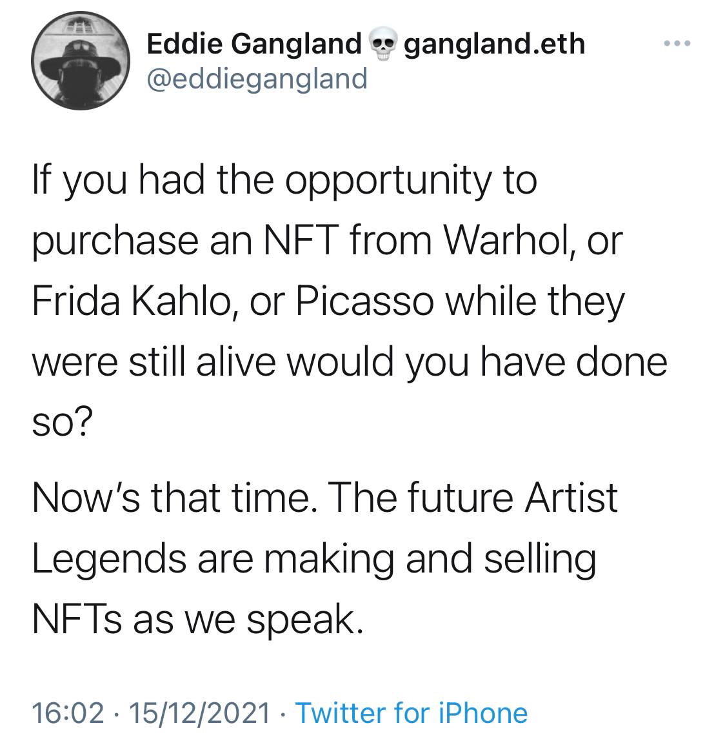The height and width of the screenshot is (741, 725).
Task: Click the 16:02 timestamp
Action: (x=68, y=713)
